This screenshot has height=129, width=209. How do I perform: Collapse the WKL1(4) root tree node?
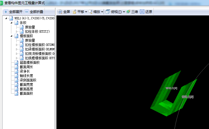pos(6,18)
